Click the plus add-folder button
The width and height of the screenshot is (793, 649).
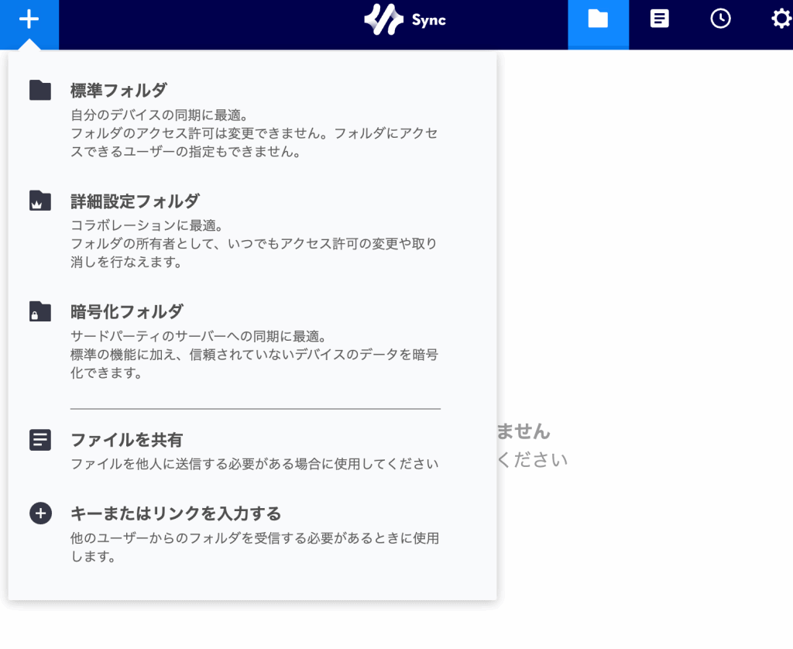pos(29,19)
